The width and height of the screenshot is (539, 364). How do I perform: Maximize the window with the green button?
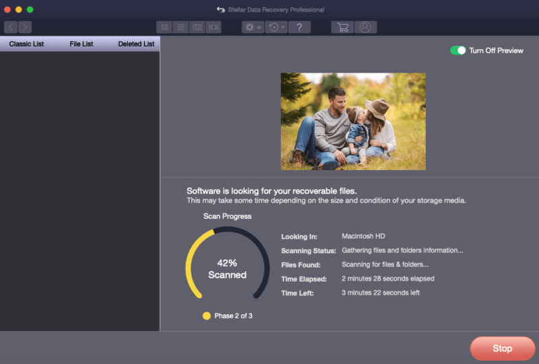[x=30, y=9]
